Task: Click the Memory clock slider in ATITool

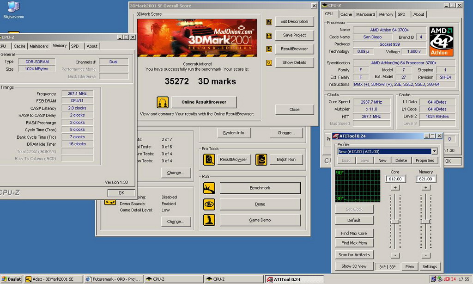Action: [425, 222]
